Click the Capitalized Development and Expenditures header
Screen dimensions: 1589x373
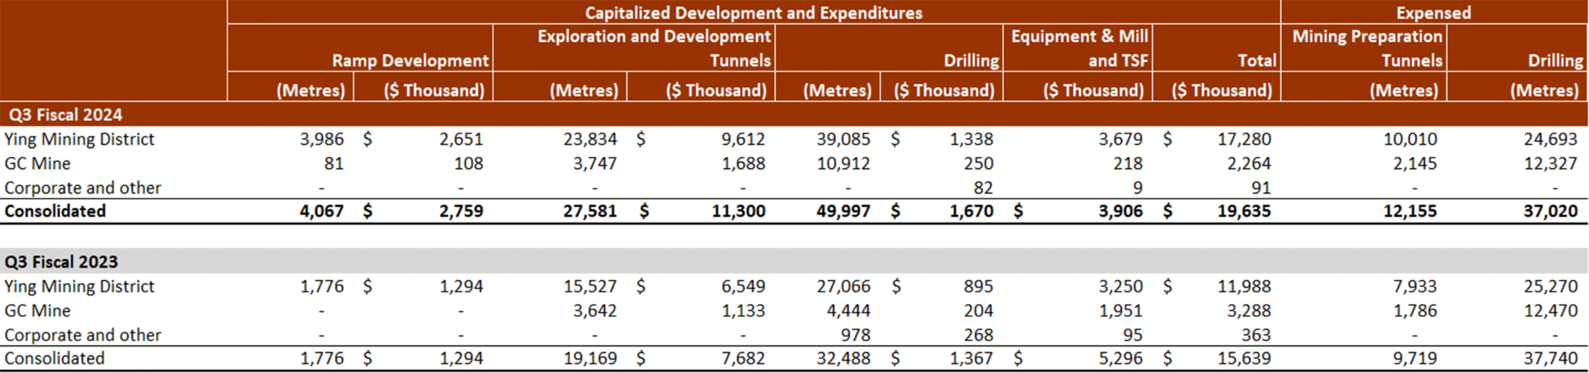coord(753,12)
